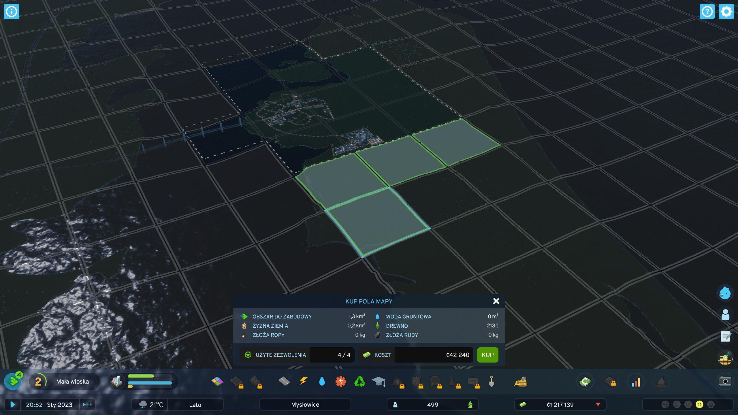
Task: Resume simulation with the play button
Action: 12,405
